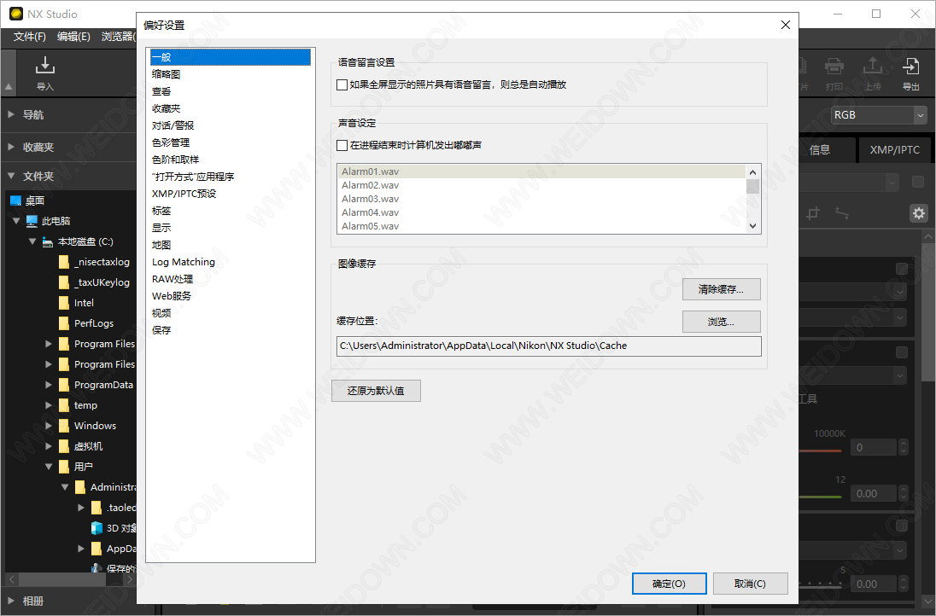The image size is (936, 616).
Task: Expand the 相册 section at bottom left
Action: pyautogui.click(x=11, y=601)
